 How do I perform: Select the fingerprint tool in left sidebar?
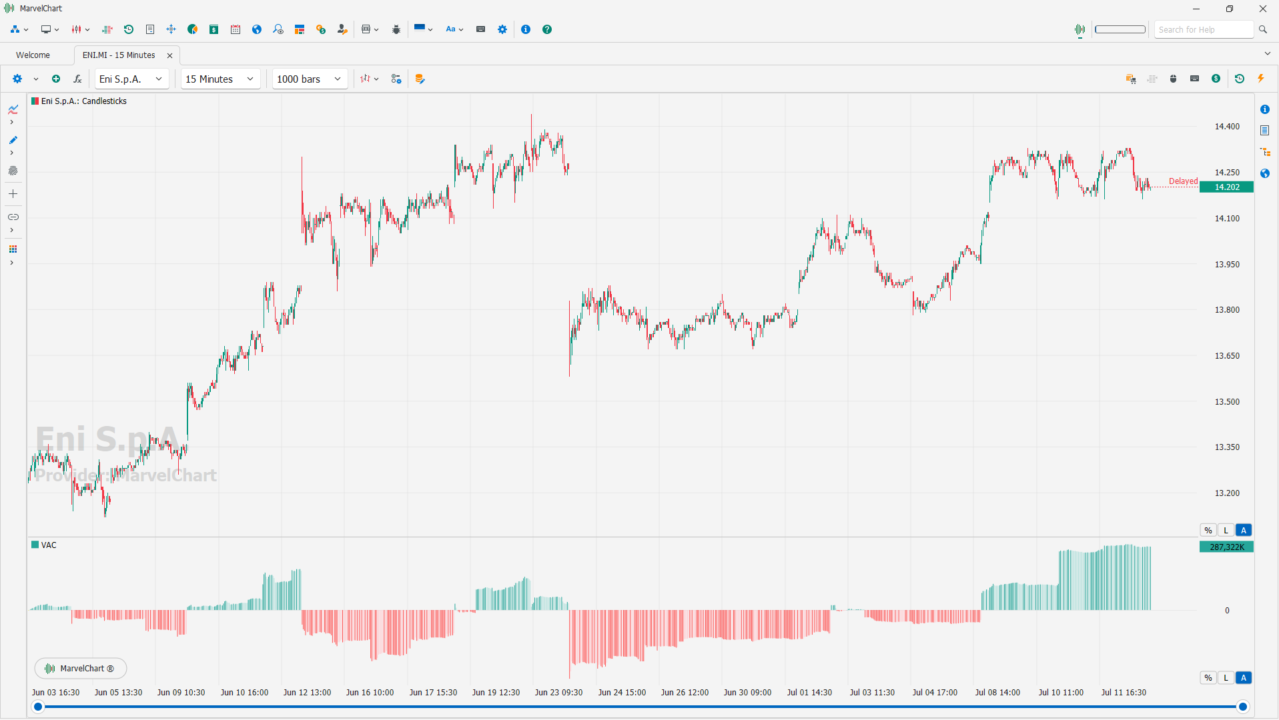pyautogui.click(x=13, y=171)
